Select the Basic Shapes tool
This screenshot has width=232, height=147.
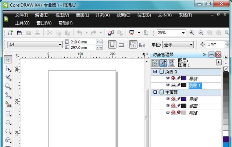[x=8, y=140]
